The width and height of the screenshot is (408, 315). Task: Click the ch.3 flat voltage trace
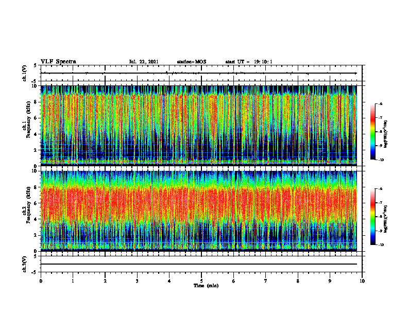(x=199, y=264)
